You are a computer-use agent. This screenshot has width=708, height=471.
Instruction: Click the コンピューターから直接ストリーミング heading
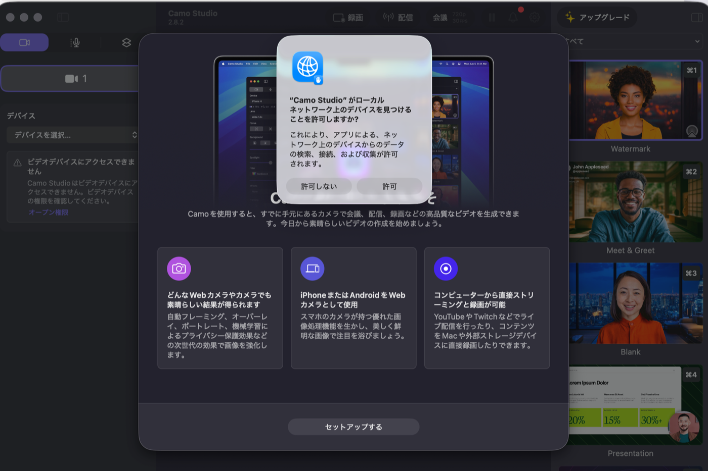tap(484, 300)
